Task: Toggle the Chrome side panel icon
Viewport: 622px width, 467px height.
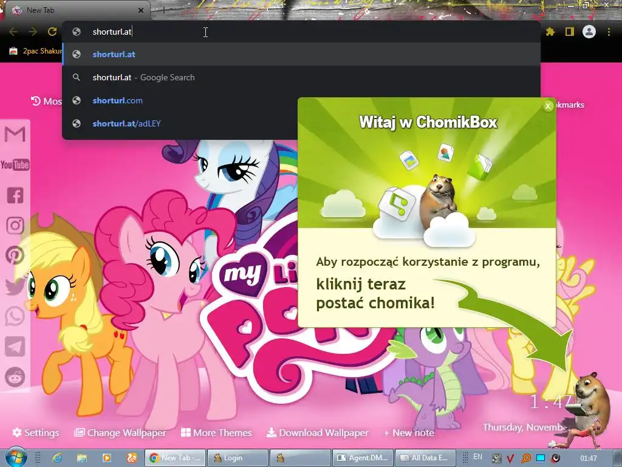Action: coord(570,32)
